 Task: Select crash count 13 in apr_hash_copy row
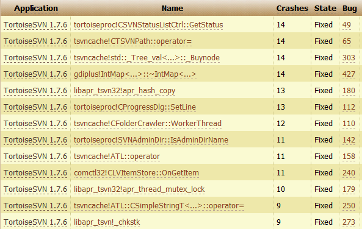[281, 91]
